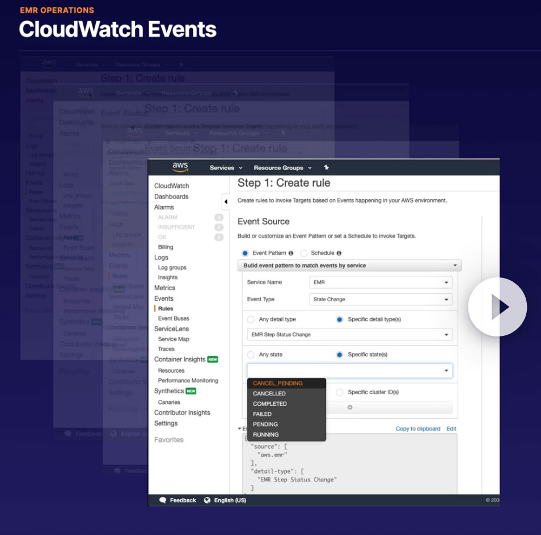Screen dimensions: 541x535
Task: Click the plus icon to add cluster ID
Action: [350, 407]
